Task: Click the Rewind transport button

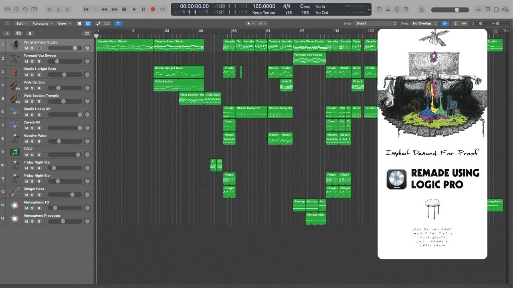Action: click(104, 9)
